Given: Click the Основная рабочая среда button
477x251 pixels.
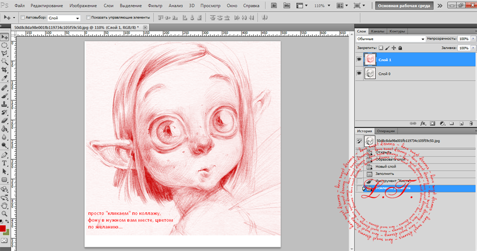Looking at the screenshot, I should pos(404,5).
